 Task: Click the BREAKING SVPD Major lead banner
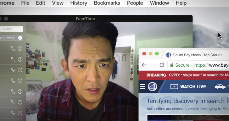(x=184, y=75)
